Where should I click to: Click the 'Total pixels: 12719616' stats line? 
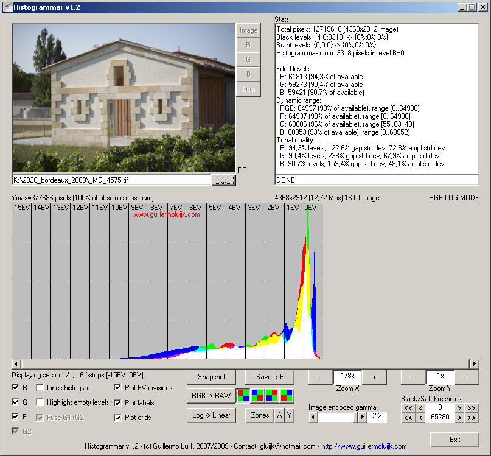337,29
